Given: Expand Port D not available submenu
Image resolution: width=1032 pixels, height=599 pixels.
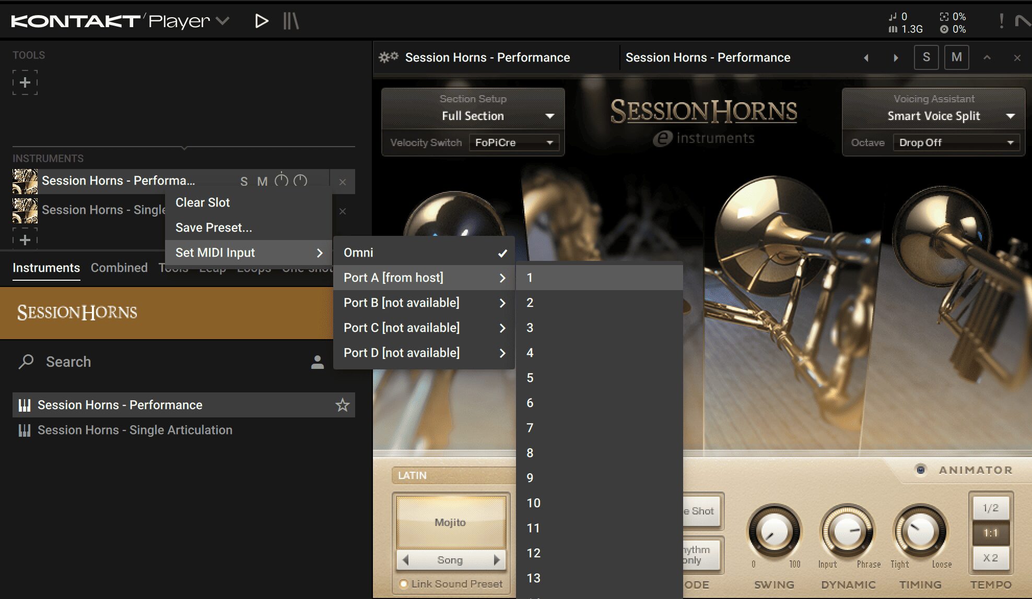Looking at the screenshot, I should [x=424, y=353].
